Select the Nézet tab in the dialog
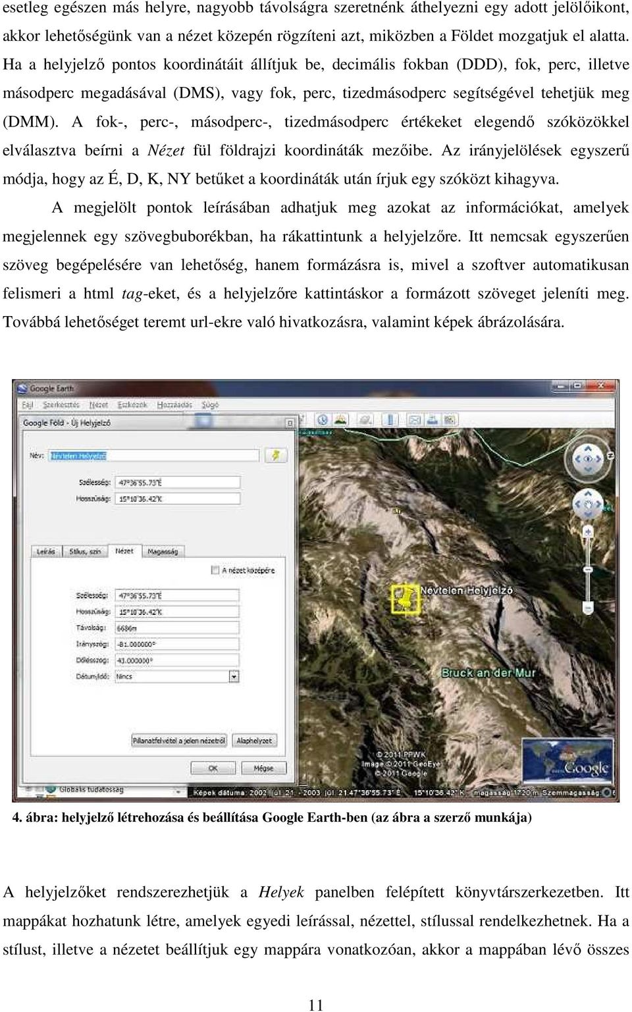Viewport: 632px width, 1012px height. pyautogui.click(x=124, y=551)
